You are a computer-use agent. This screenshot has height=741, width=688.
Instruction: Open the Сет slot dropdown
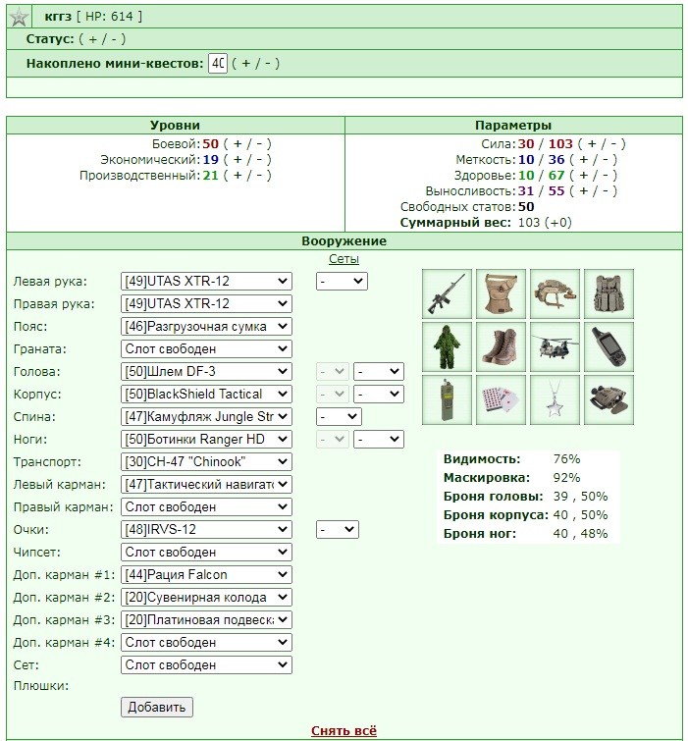click(206, 664)
